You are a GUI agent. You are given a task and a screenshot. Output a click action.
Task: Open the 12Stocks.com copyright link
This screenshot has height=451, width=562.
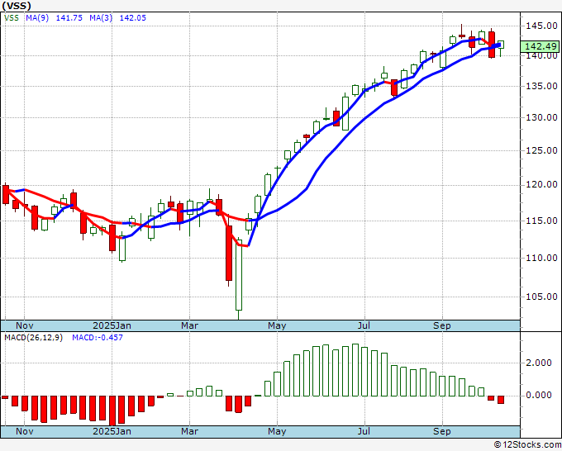527,444
